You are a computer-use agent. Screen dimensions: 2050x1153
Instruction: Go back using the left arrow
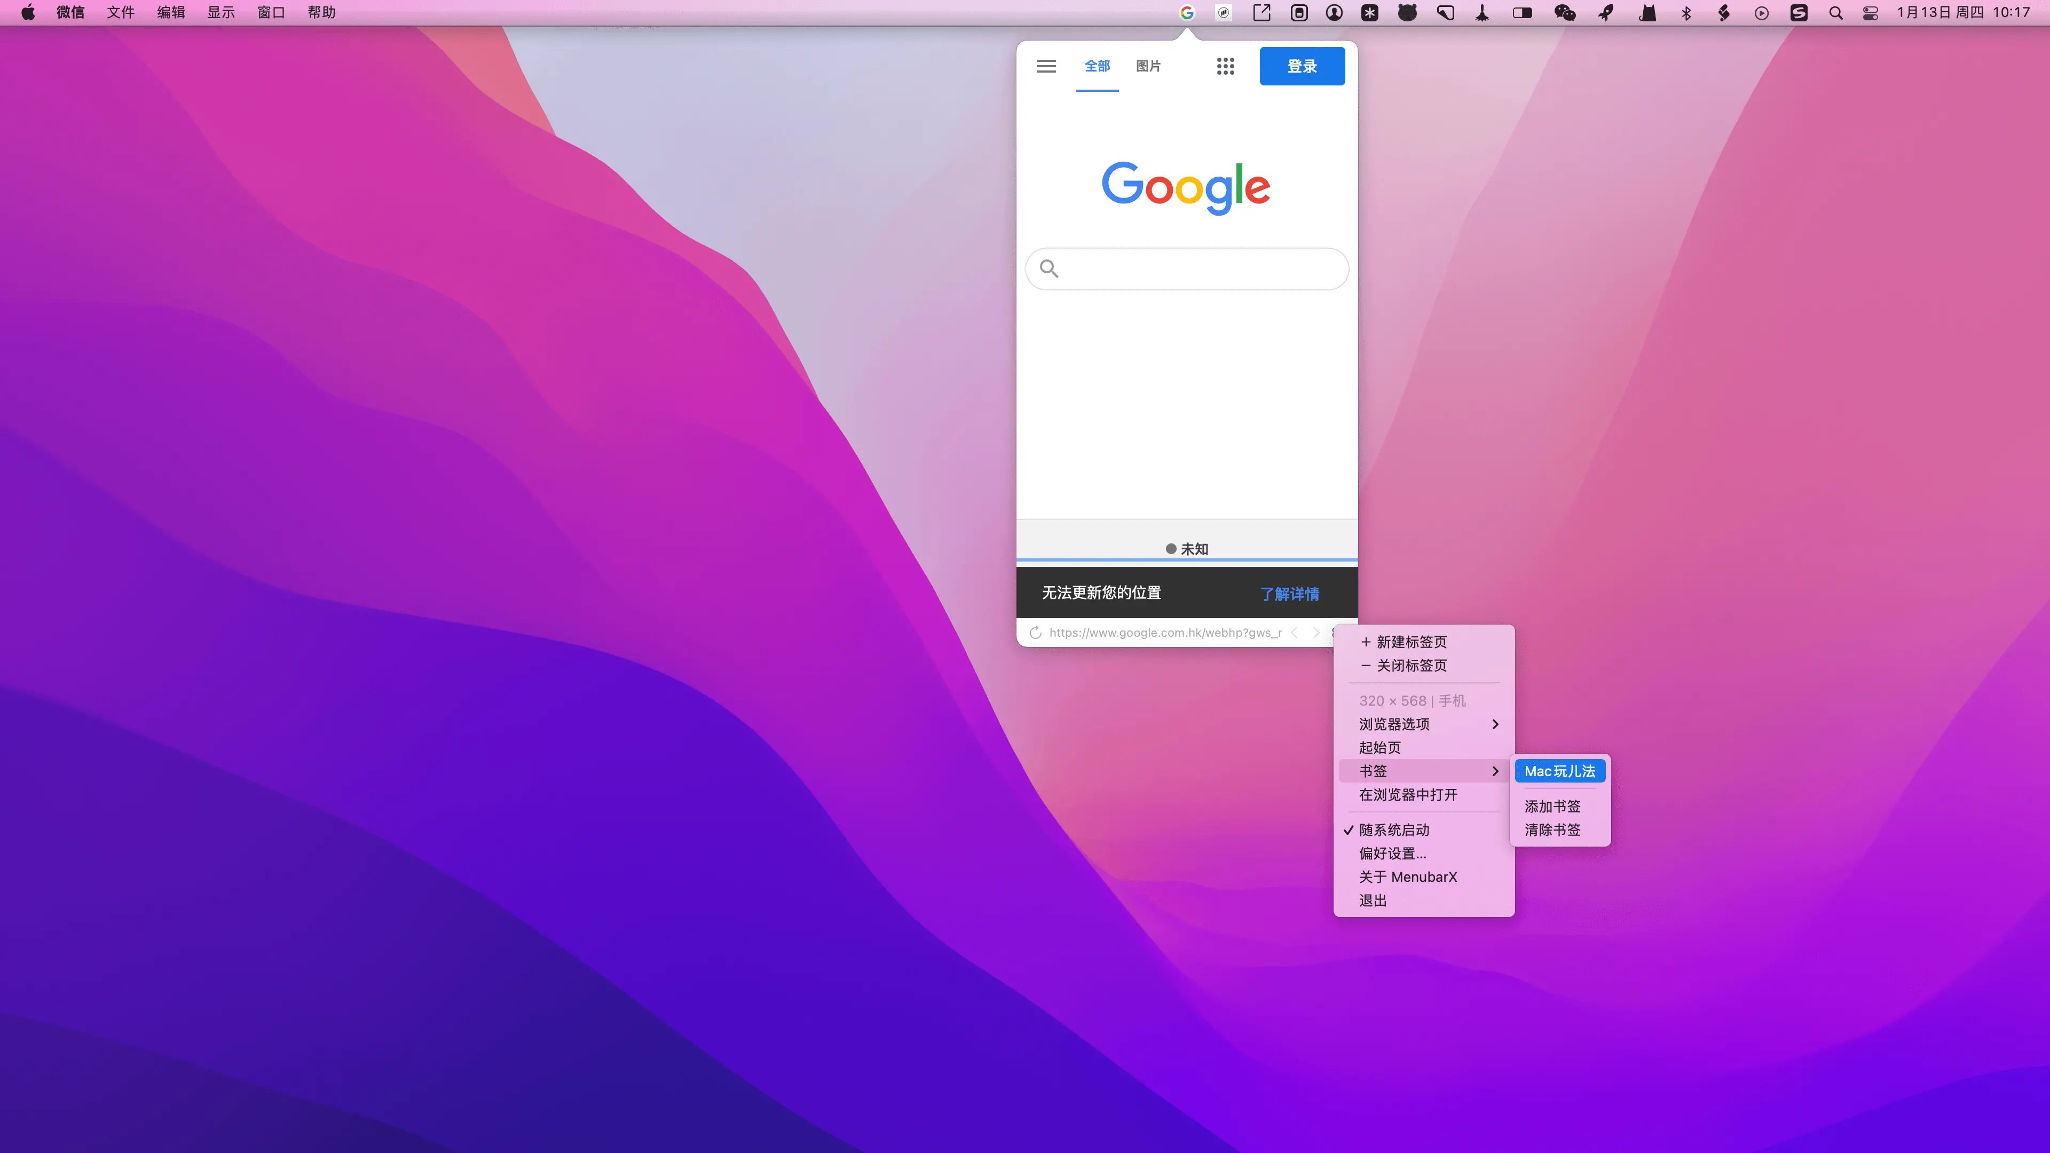1294,633
